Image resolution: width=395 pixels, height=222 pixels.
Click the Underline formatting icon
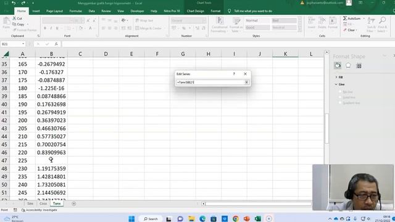click(x=57, y=28)
